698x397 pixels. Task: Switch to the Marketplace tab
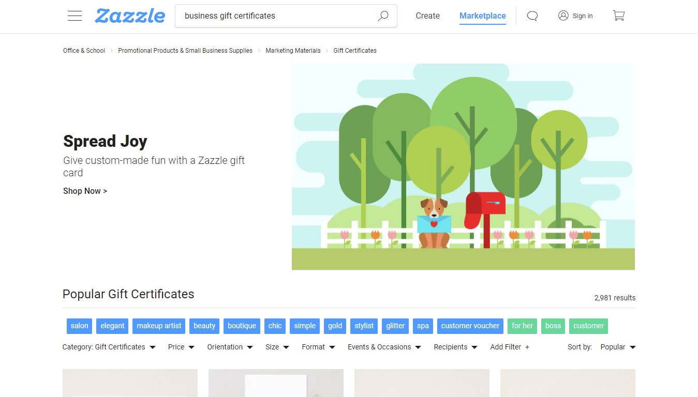tap(483, 16)
